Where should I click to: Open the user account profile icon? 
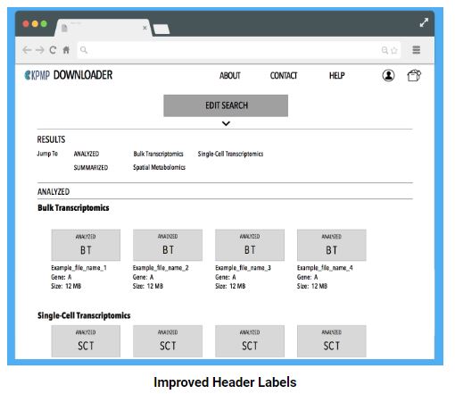click(x=388, y=75)
